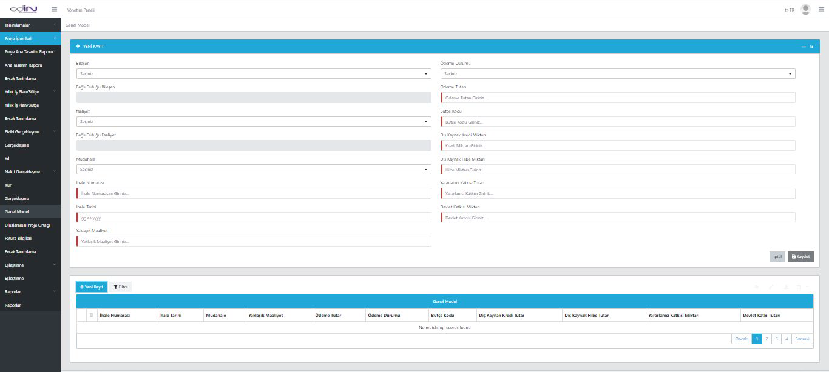Image resolution: width=829 pixels, height=372 pixels.
Task: Select Fatura Bilgileri in the sidebar
Action: 22,238
